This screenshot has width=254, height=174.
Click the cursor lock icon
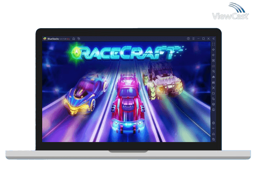pos(213,61)
